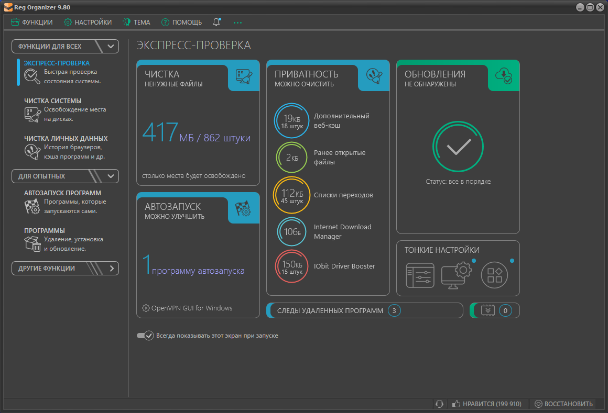This screenshot has height=413, width=608.
Task: Click IObit Driver Booster label
Action: click(x=344, y=266)
